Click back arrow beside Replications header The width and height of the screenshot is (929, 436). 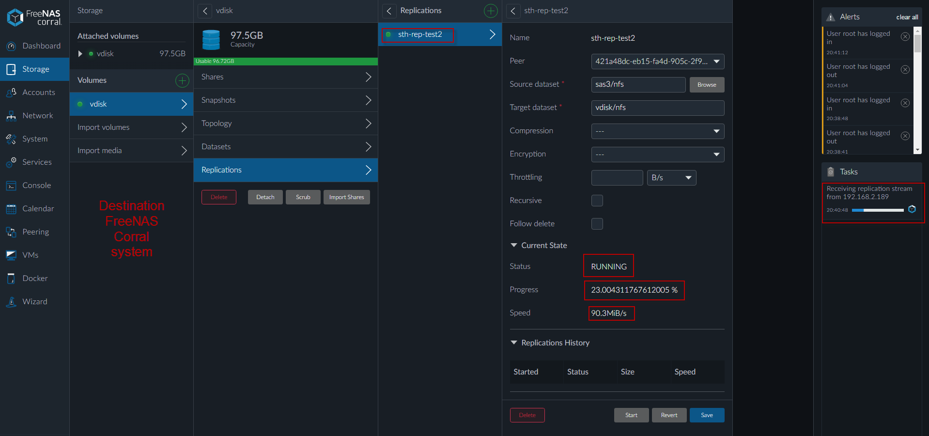[389, 11]
